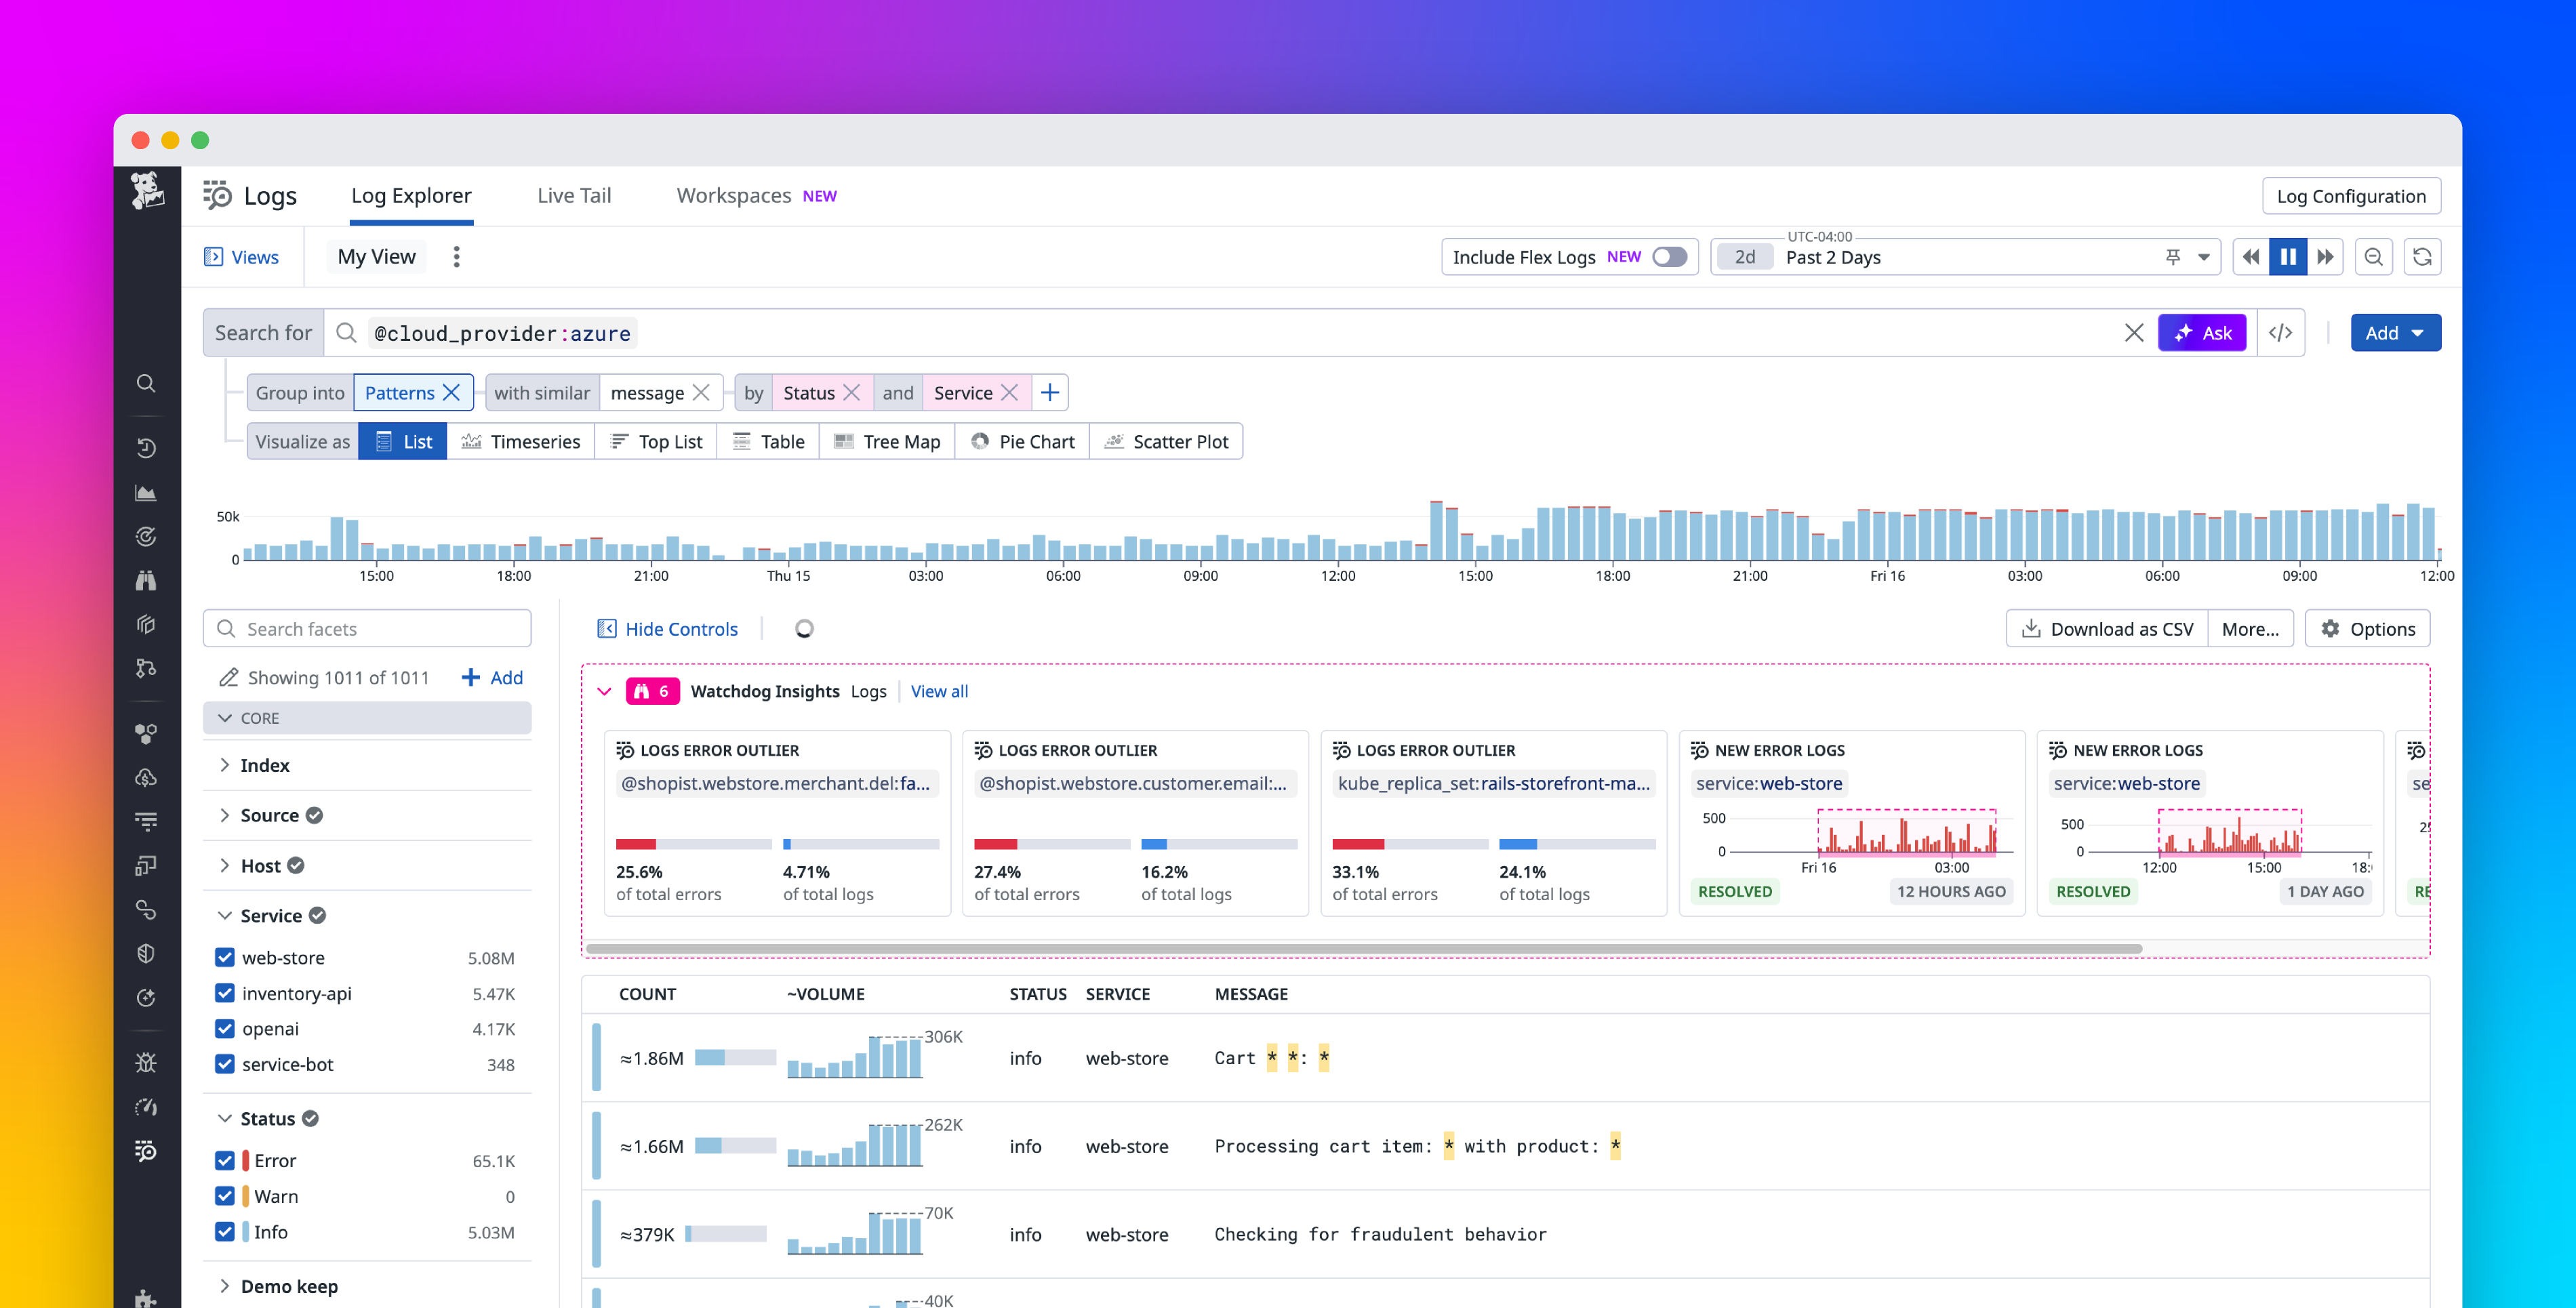Viewport: 2576px width, 1308px height.
Task: Switch visualization to Tree Map
Action: (x=886, y=441)
